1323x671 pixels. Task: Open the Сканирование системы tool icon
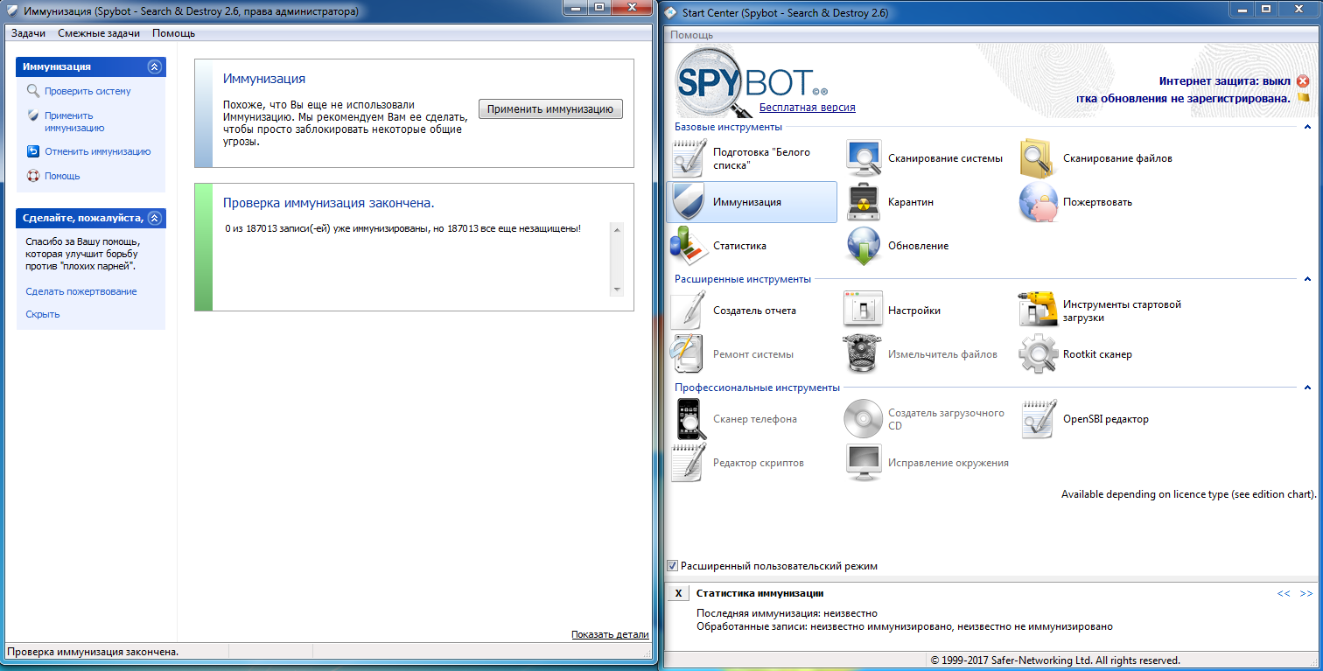[x=864, y=158]
